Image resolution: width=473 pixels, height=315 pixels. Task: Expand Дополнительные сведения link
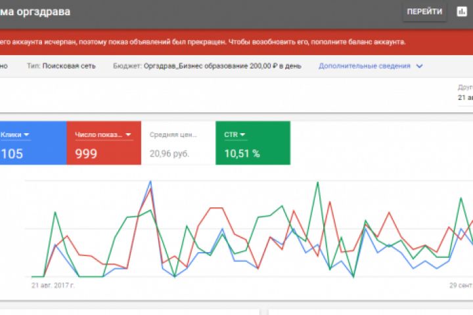(365, 66)
